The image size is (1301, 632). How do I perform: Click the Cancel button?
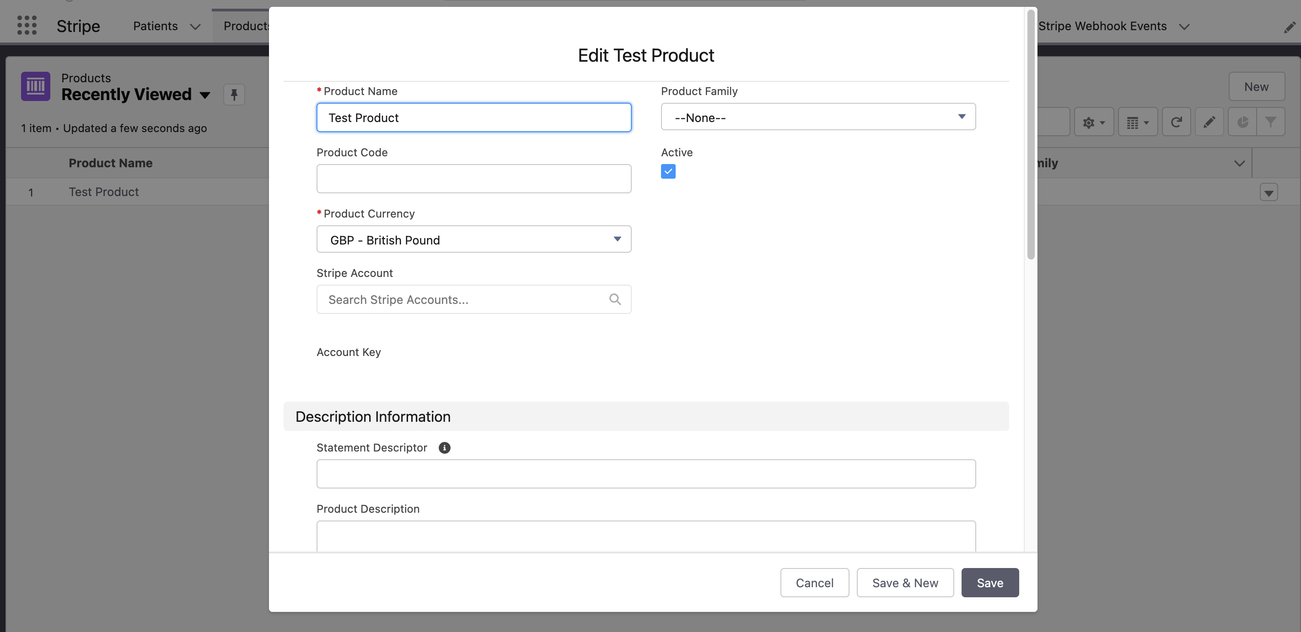(x=814, y=583)
